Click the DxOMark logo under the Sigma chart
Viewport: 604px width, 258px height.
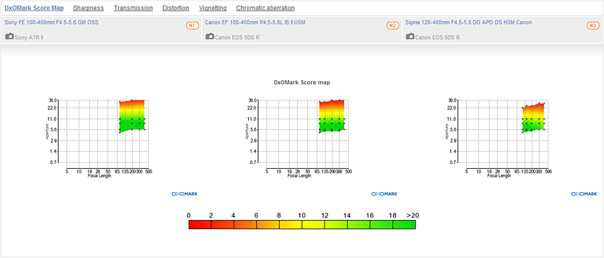[x=585, y=194]
